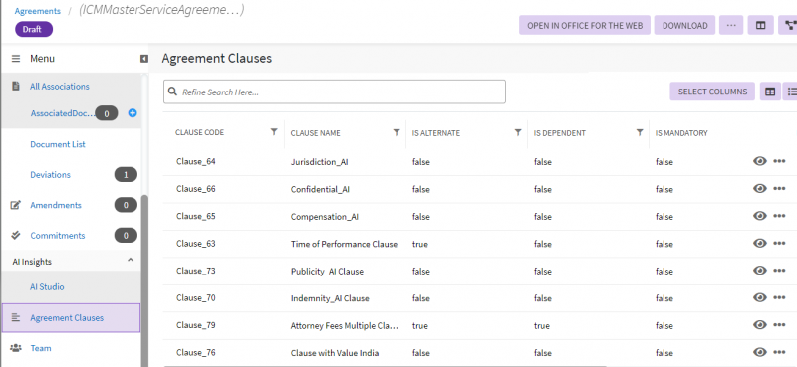Viewport: 797px width, 367px height.
Task: Open Deviations menu item
Action: pyautogui.click(x=51, y=175)
